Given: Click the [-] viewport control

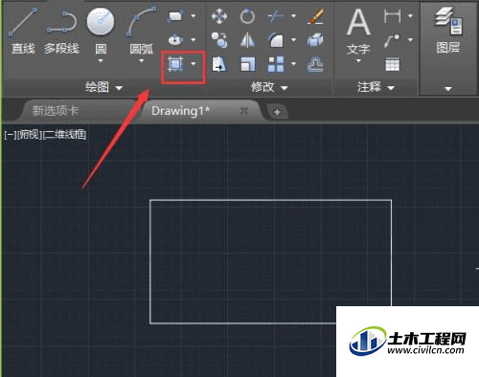Looking at the screenshot, I should [10, 135].
